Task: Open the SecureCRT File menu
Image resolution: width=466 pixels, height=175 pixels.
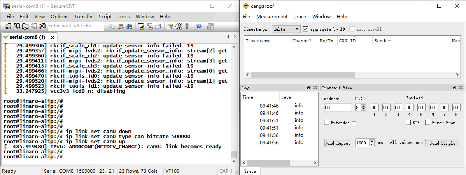Action: [10, 17]
